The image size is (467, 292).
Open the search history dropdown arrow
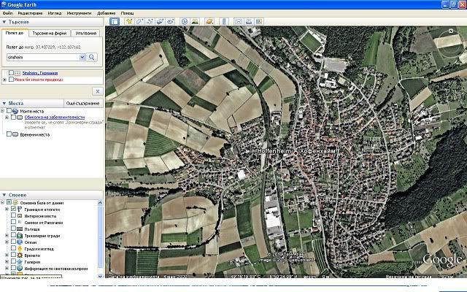point(82,56)
